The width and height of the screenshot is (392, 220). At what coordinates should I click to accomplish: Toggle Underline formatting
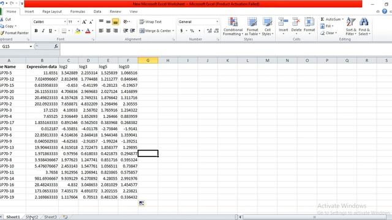[50, 31]
